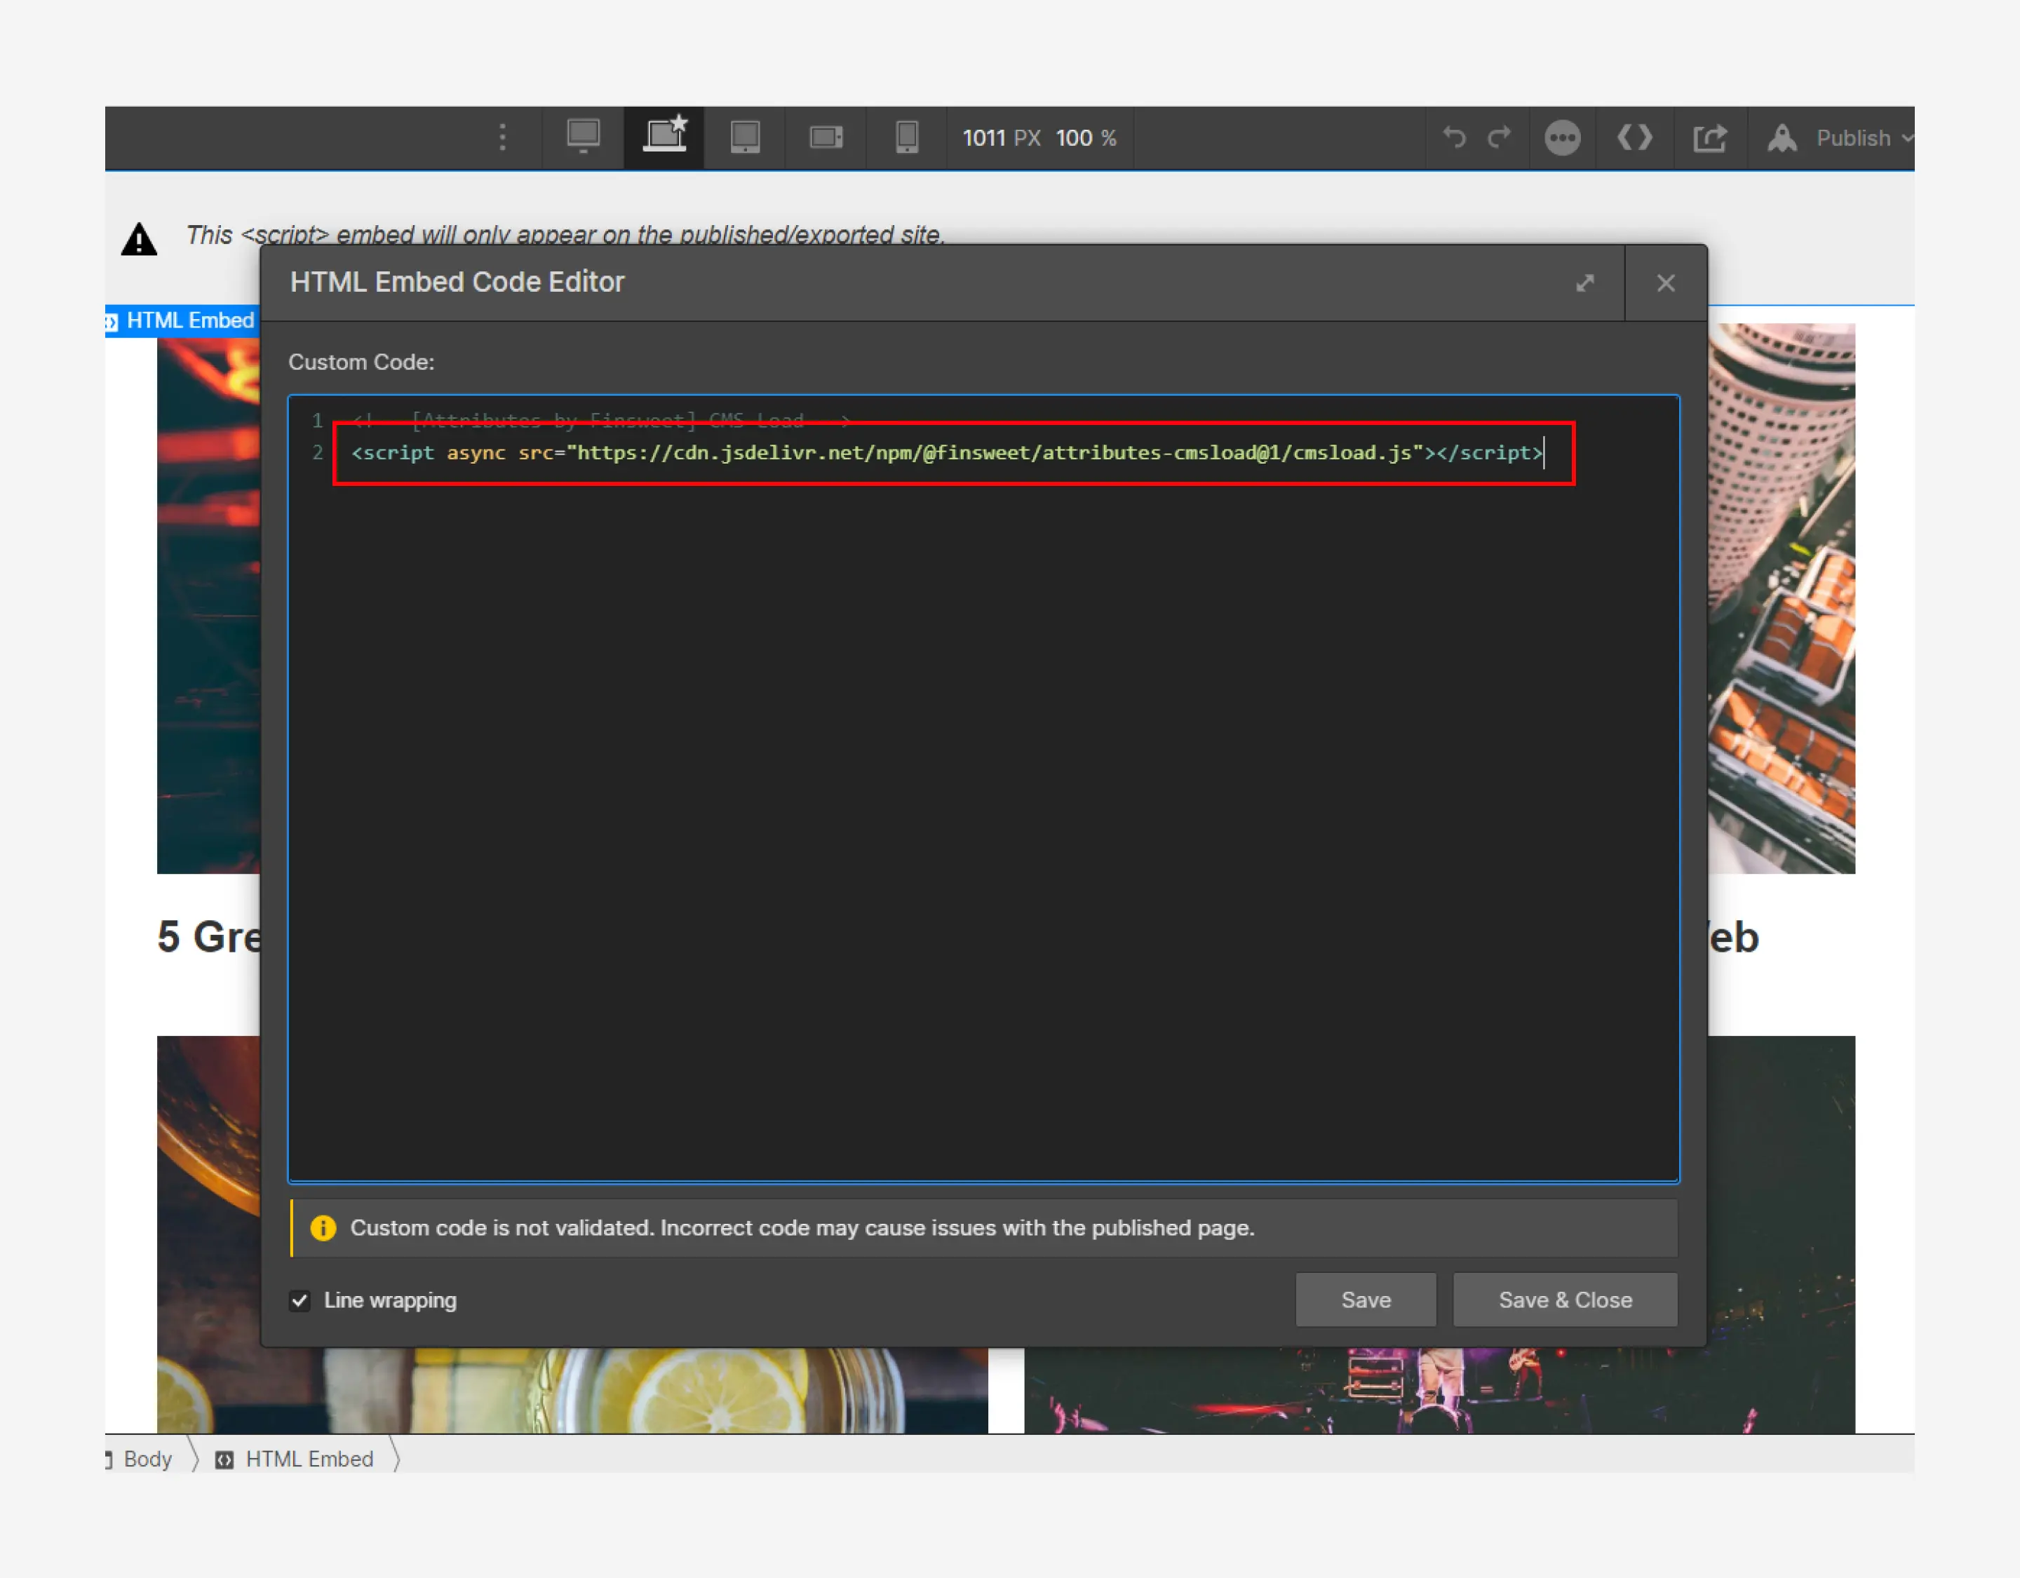
Task: Open the ellipsis more-options menu
Action: click(x=1562, y=137)
